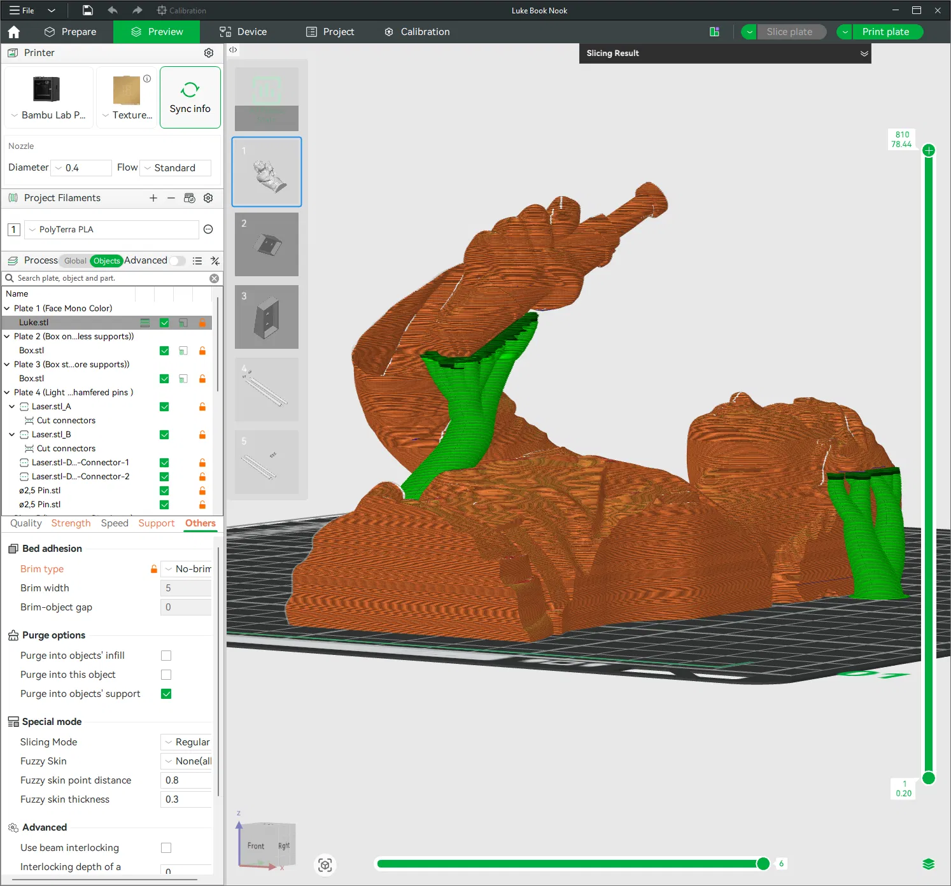This screenshot has height=886, width=951.
Task: Enable Purge into objects' infill checkbox
Action: click(x=166, y=656)
